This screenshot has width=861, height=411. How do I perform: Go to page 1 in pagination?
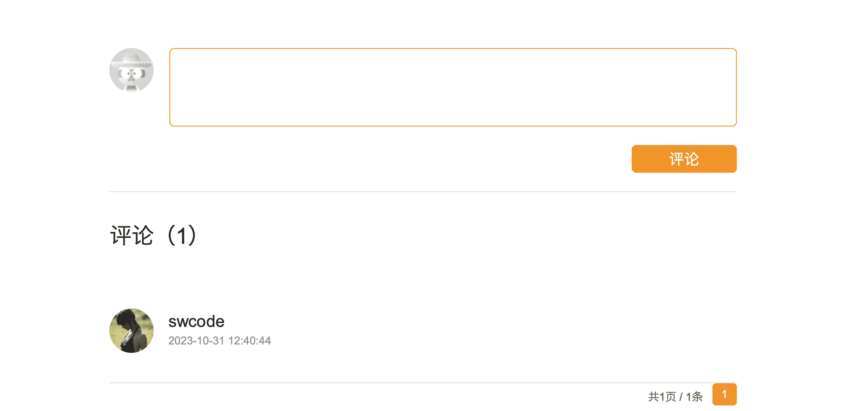click(x=724, y=394)
